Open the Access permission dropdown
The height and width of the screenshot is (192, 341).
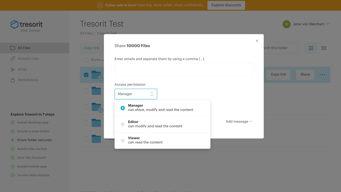pyautogui.click(x=136, y=94)
